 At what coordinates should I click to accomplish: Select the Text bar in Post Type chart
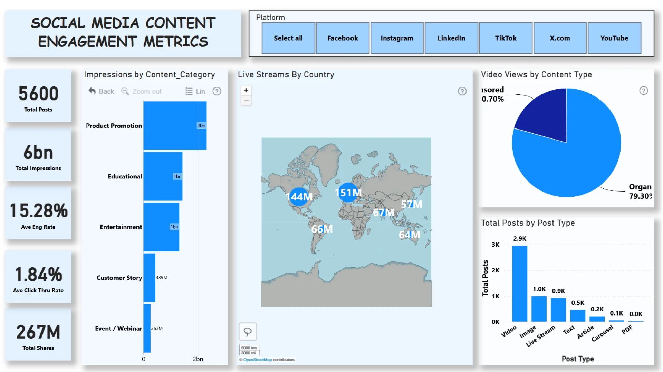point(578,316)
